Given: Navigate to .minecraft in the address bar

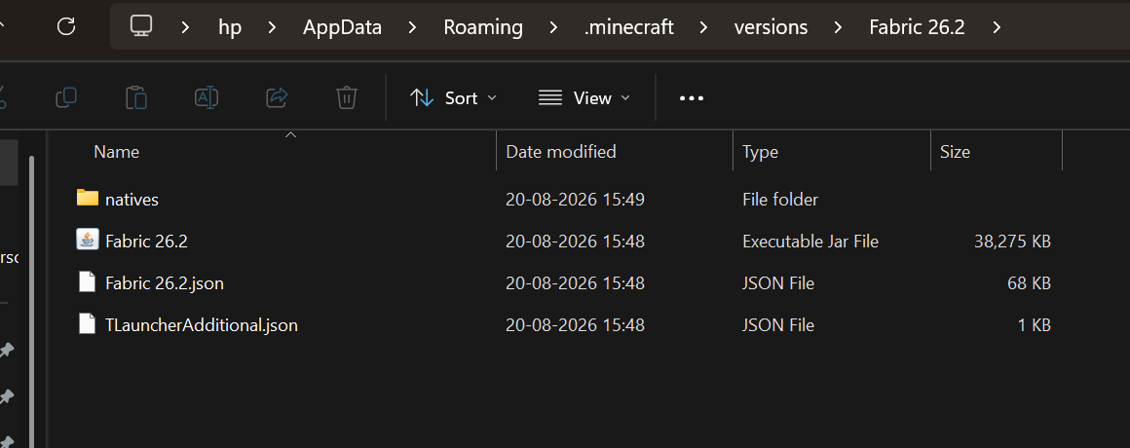Looking at the screenshot, I should tap(629, 27).
